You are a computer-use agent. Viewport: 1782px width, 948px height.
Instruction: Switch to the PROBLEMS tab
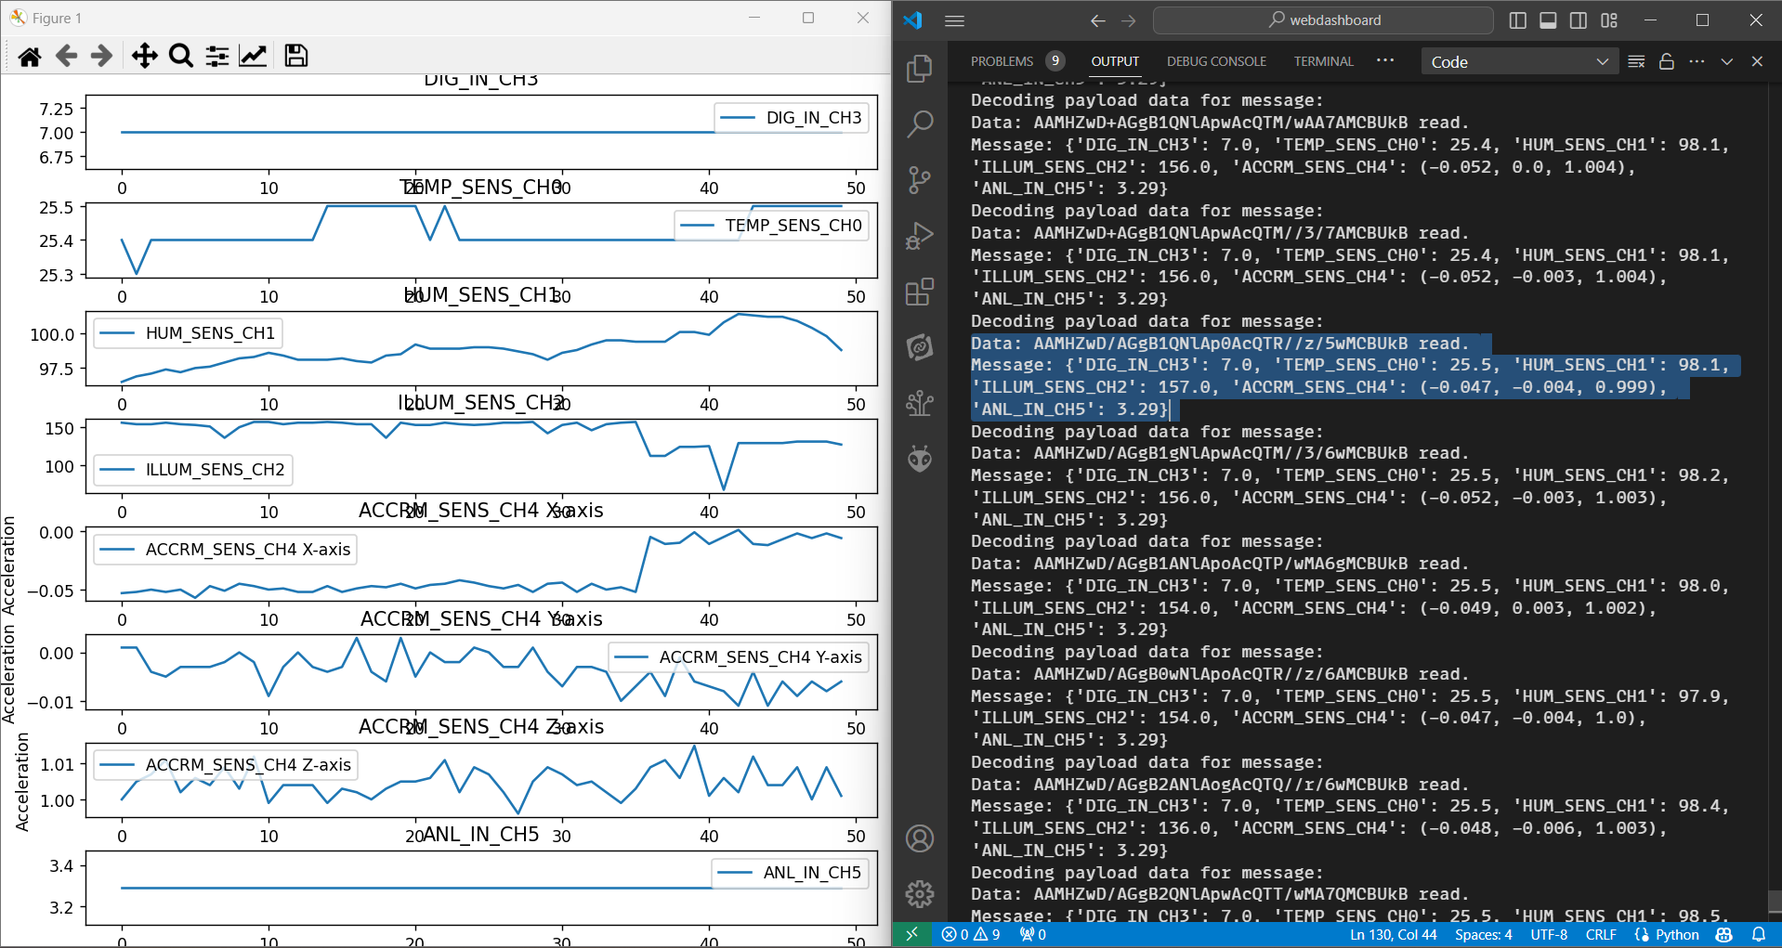[1002, 61]
